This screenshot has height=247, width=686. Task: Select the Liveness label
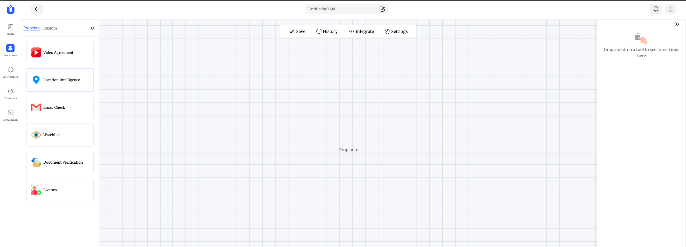51,190
